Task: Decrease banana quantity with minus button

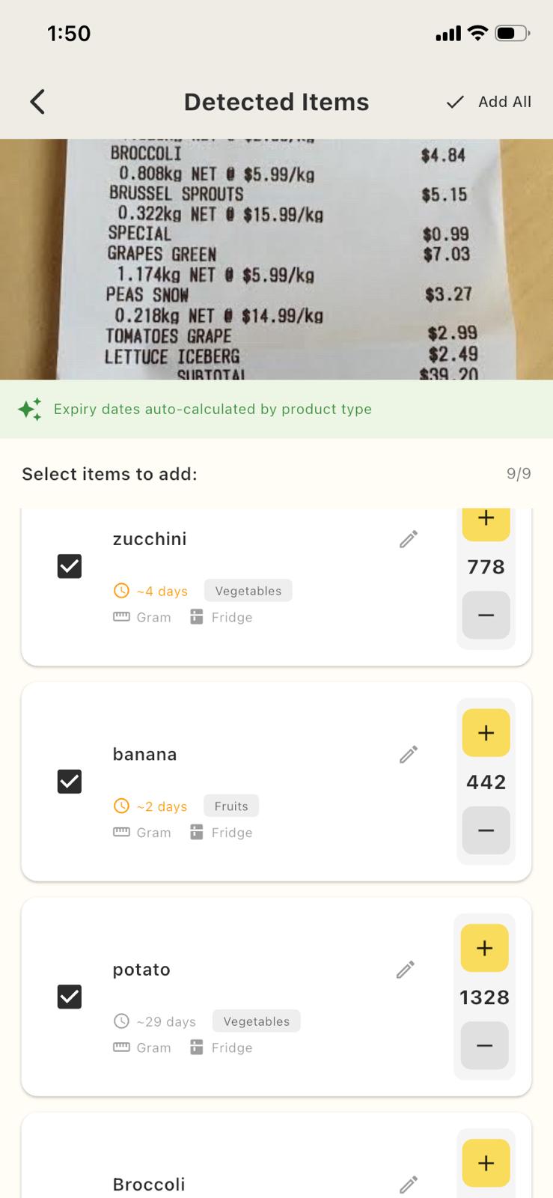Action: point(486,830)
